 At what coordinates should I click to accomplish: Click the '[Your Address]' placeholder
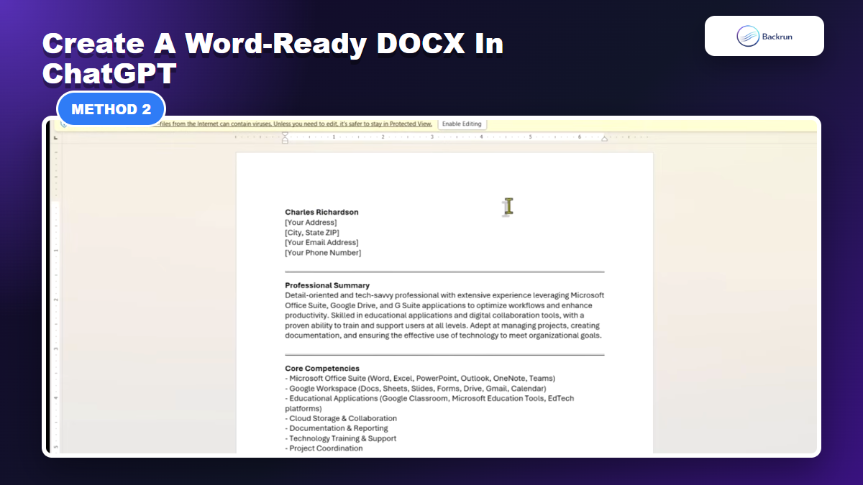tap(311, 223)
